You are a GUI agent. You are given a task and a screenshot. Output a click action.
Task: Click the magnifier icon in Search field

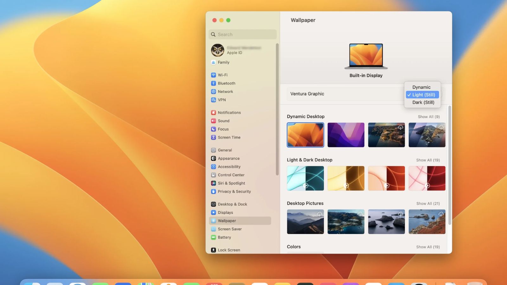213,34
